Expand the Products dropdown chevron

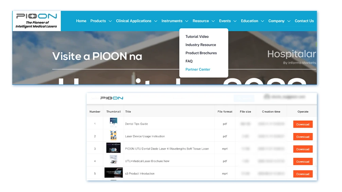(x=110, y=21)
